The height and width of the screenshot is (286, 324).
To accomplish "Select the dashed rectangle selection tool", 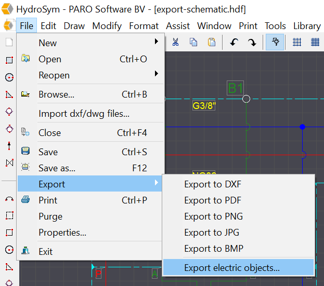I will click(9, 215).
